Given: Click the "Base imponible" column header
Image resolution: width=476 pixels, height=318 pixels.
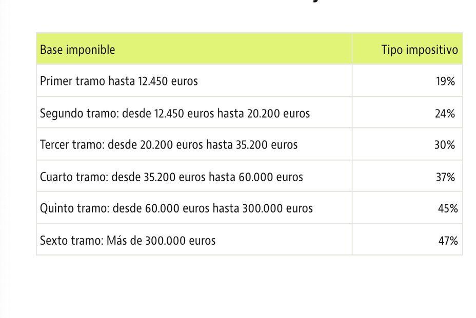Looking at the screenshot, I should (x=77, y=50).
